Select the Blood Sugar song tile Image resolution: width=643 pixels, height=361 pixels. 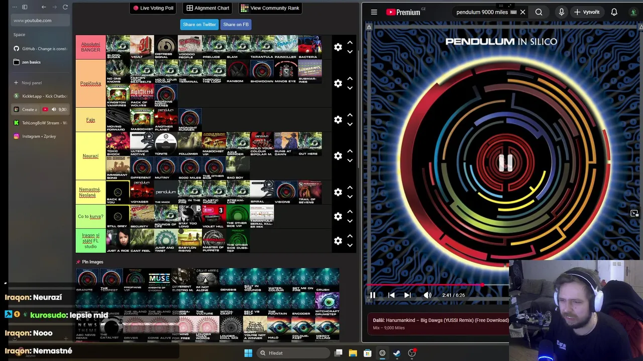pyautogui.click(x=118, y=47)
